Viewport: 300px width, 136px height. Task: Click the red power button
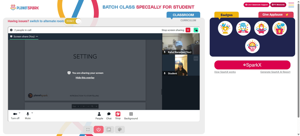98,130
